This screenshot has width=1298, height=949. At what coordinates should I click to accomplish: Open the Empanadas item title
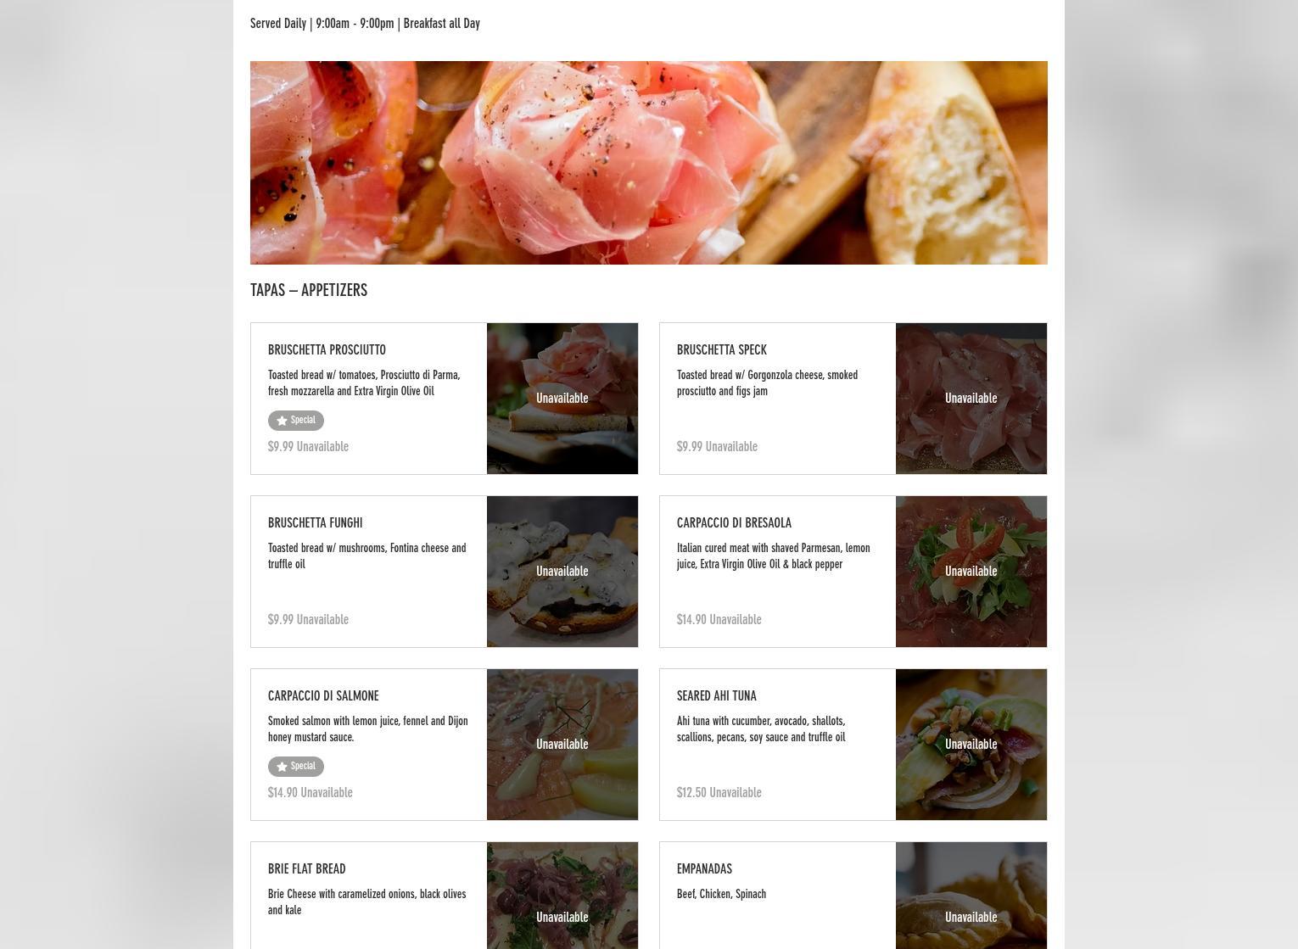[704, 869]
